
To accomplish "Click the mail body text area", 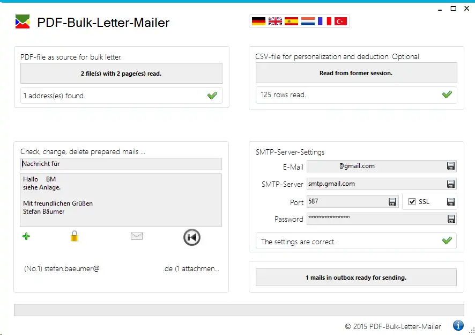I will point(121,200).
